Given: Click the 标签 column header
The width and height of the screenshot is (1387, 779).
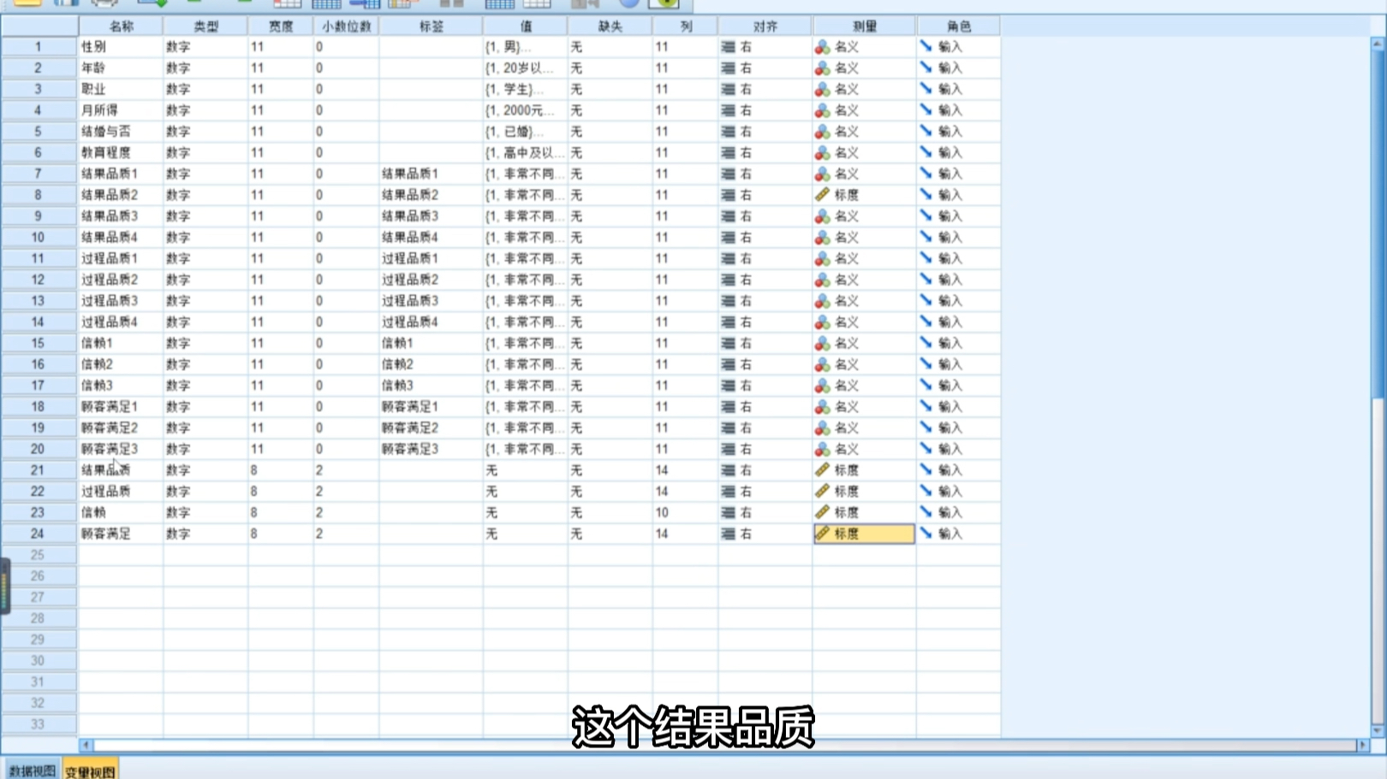Looking at the screenshot, I should point(431,27).
